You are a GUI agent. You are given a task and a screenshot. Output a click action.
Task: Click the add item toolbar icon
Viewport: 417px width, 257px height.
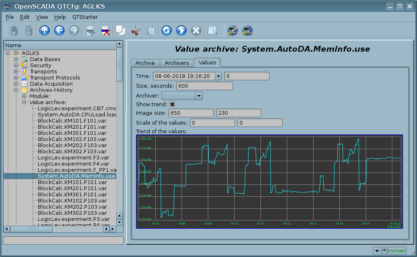[90, 31]
